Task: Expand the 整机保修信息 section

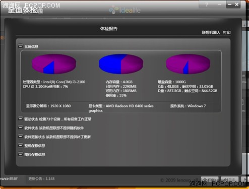Action: [x=20, y=145]
